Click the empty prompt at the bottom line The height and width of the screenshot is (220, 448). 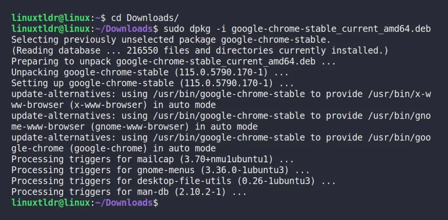[x=84, y=203]
